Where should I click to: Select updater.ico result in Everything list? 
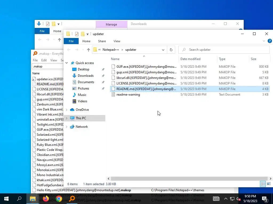point(48,79)
